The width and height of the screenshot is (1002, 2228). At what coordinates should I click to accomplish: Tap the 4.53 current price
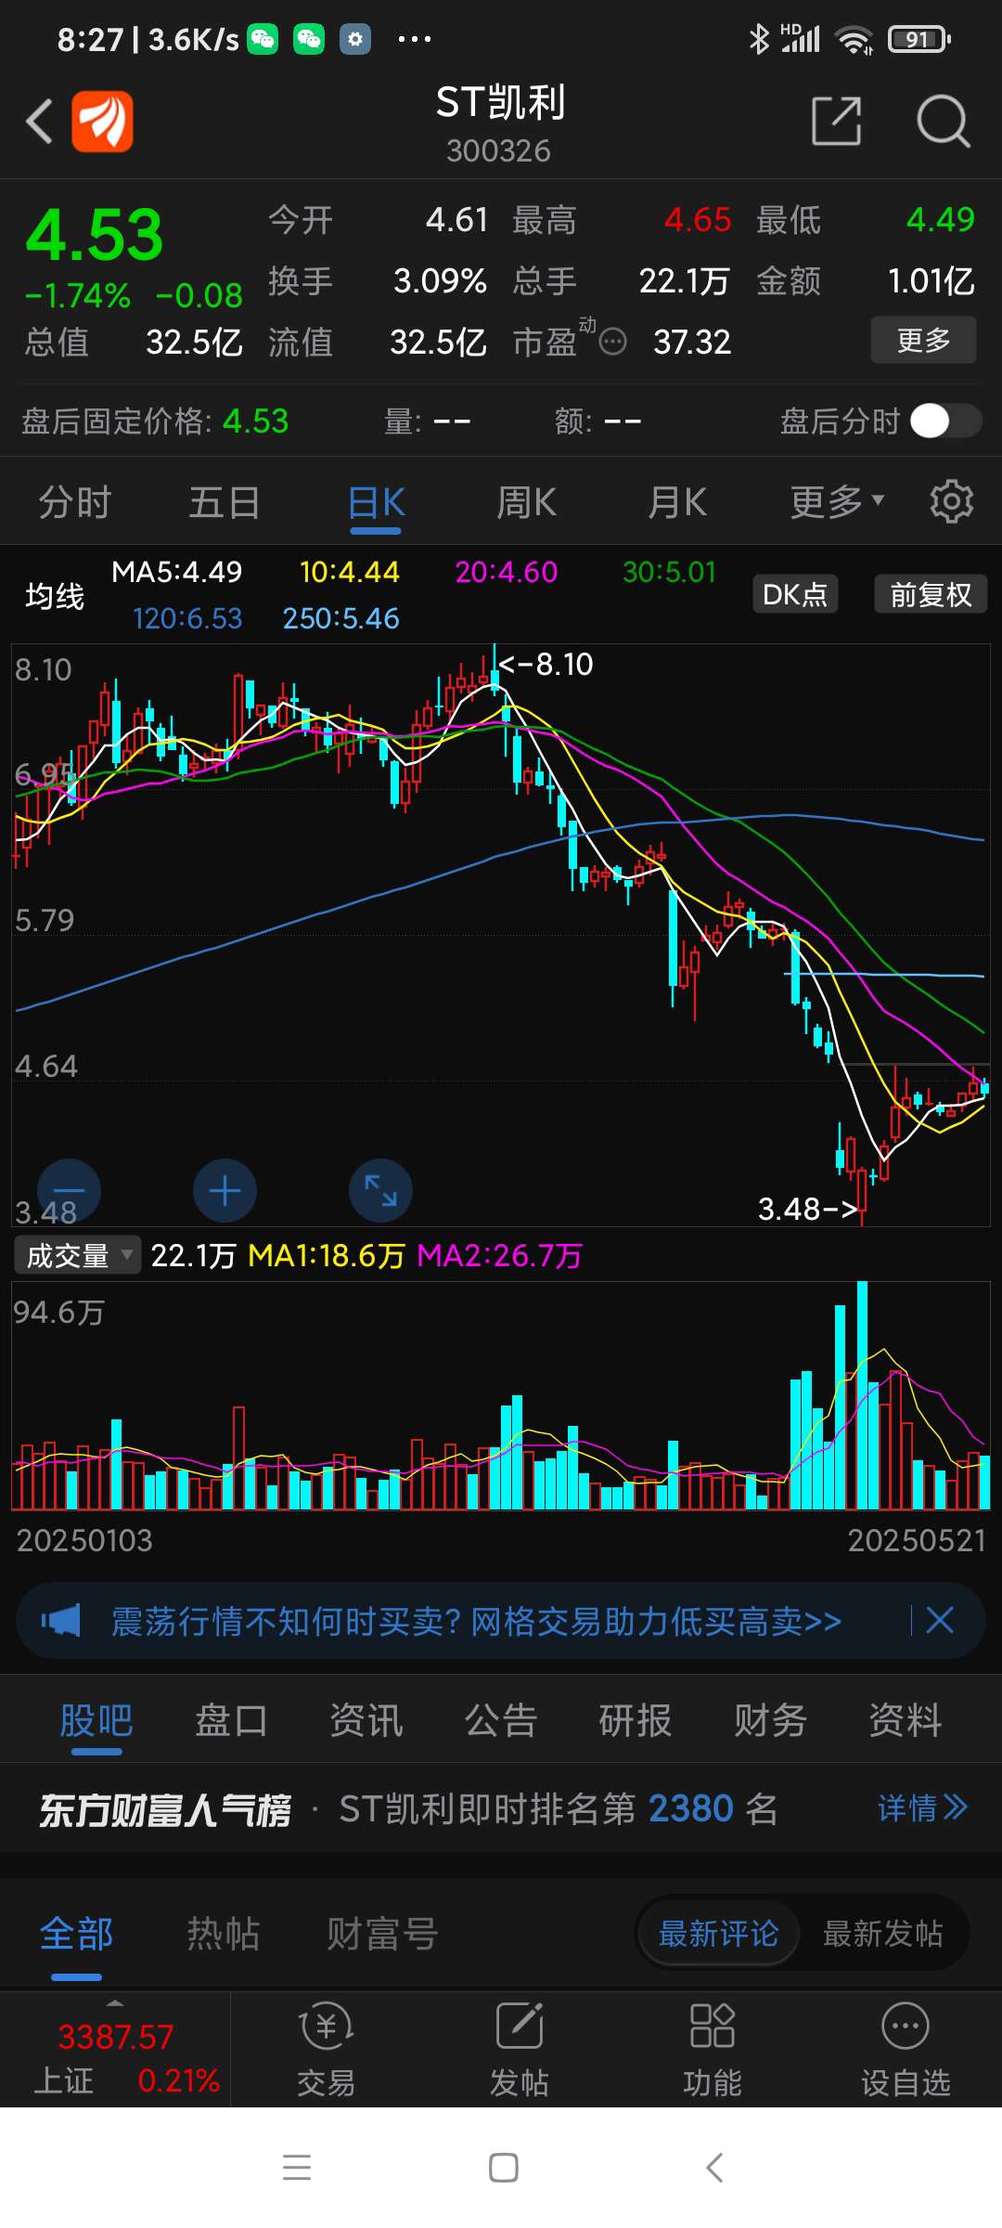click(x=94, y=235)
